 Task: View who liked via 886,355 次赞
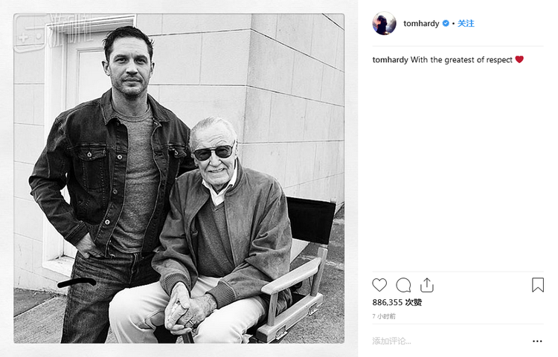(x=397, y=303)
